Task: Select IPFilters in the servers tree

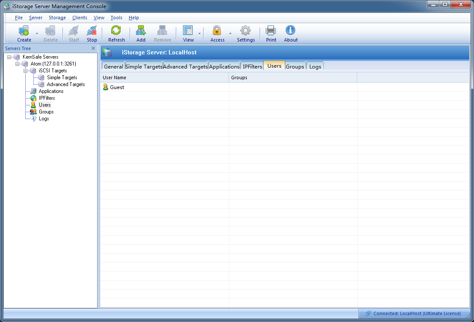Action: [x=47, y=98]
